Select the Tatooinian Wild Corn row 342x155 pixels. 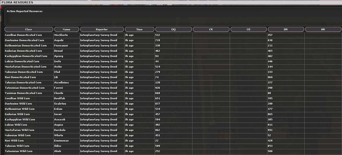pyautogui.click(x=19, y=151)
